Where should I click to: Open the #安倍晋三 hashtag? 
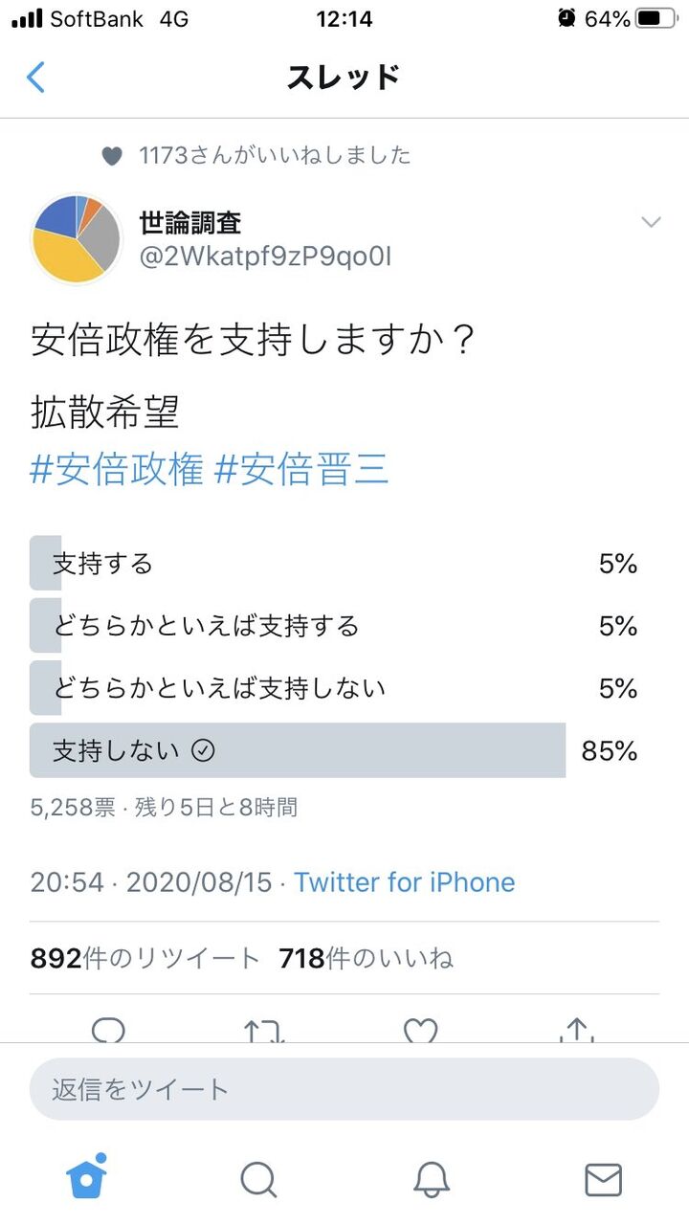[302, 471]
